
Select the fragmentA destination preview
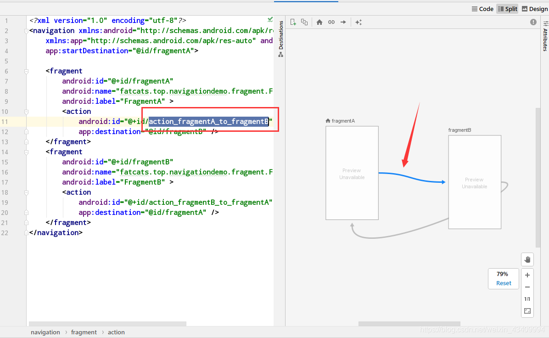[352, 173]
